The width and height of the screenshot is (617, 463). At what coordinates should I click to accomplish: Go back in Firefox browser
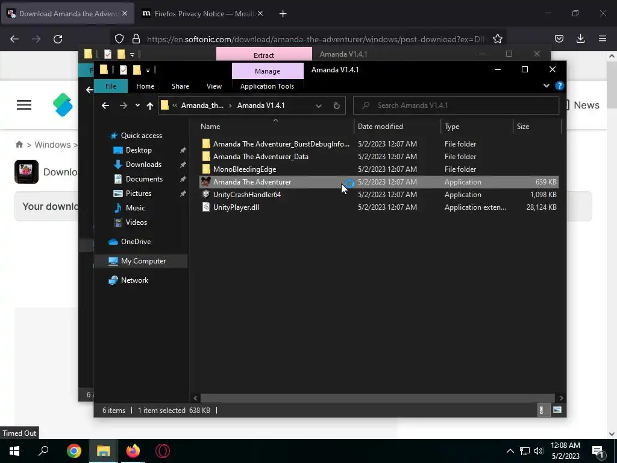coord(14,39)
